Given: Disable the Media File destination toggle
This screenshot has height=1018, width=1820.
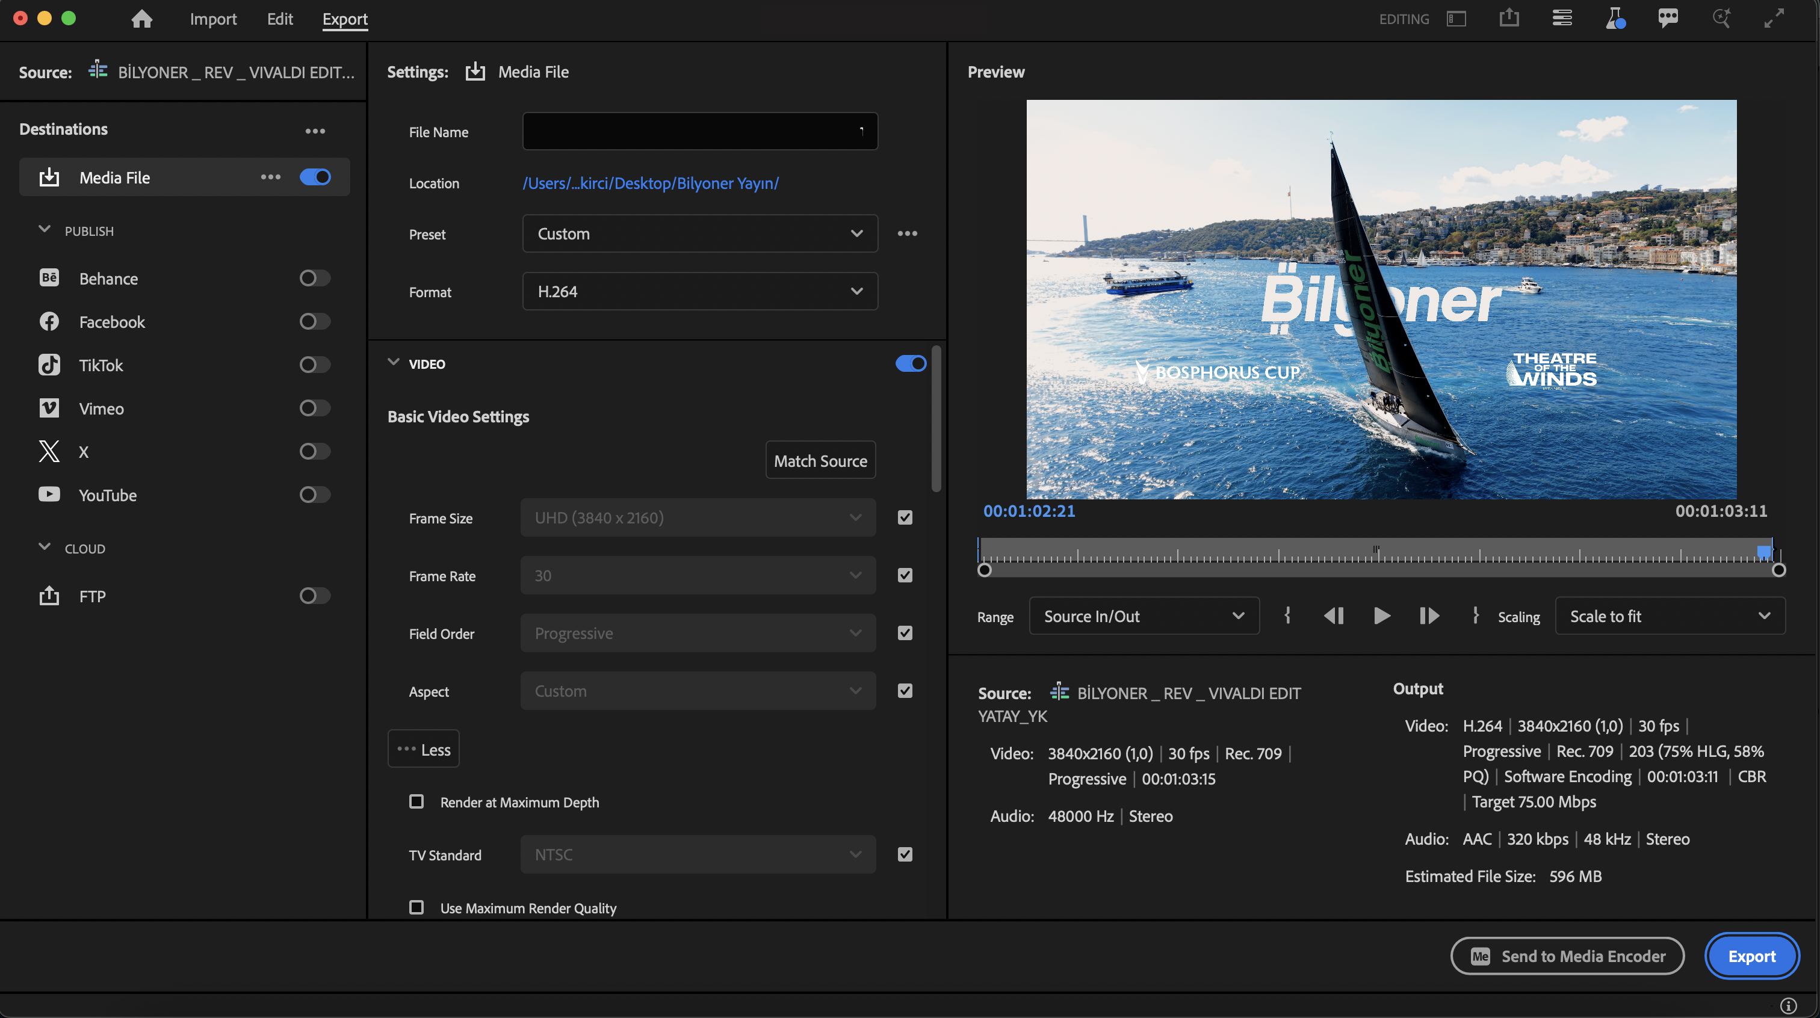Looking at the screenshot, I should [x=315, y=177].
